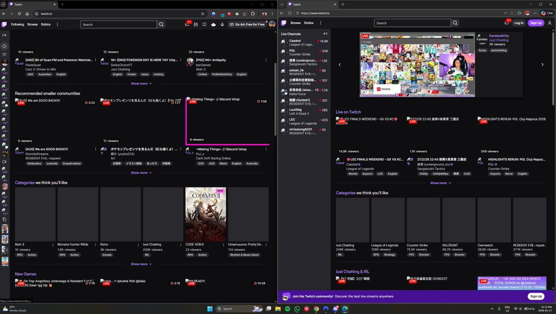Screen dimensions: 556x314
Task: Open Spotify from the taskbar
Action: [287, 308]
